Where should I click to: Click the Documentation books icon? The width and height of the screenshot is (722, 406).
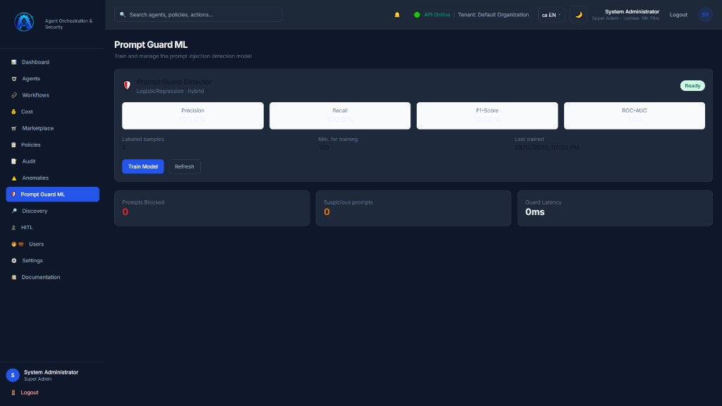tap(14, 277)
